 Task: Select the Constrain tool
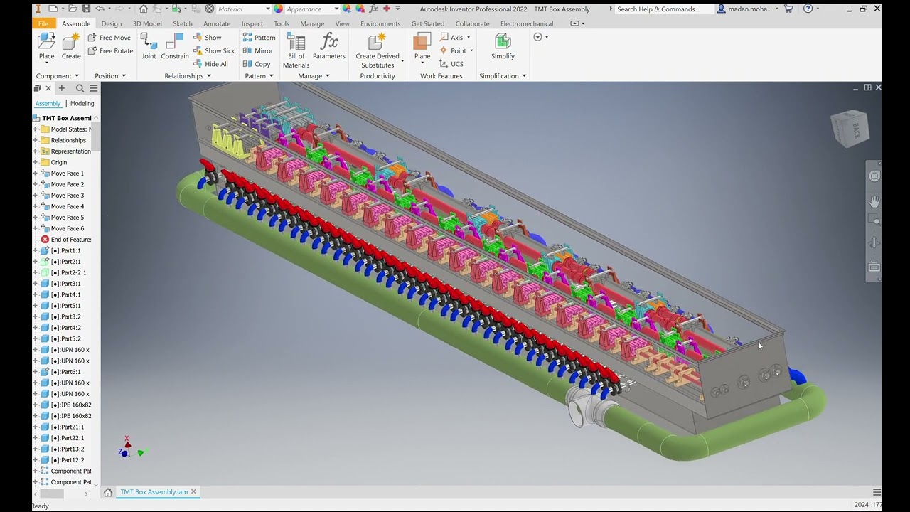tap(175, 47)
